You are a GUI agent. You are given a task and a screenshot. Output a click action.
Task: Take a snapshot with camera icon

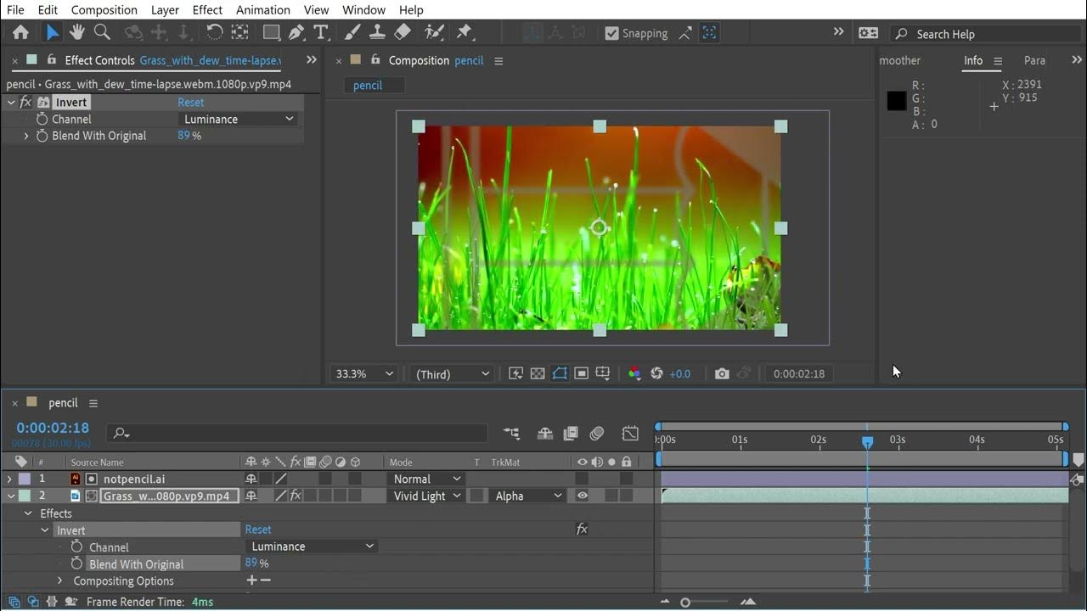click(722, 373)
